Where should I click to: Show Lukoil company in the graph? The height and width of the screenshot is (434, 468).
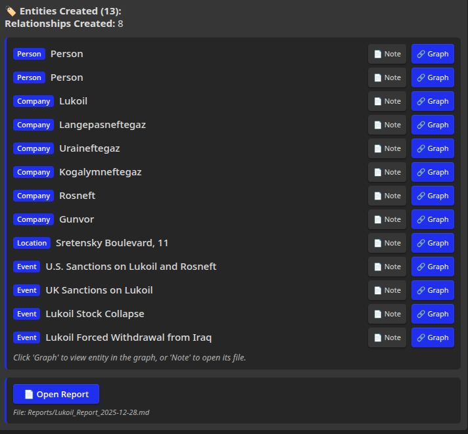coord(433,101)
